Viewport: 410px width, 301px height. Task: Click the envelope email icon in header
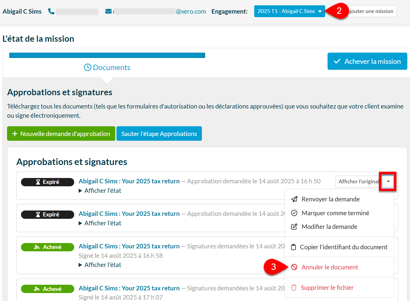pyautogui.click(x=108, y=11)
